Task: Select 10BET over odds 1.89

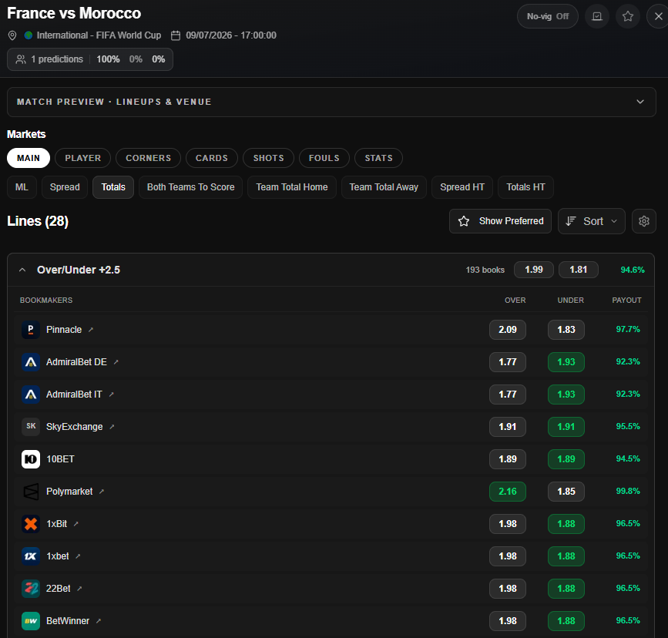Action: coord(508,459)
